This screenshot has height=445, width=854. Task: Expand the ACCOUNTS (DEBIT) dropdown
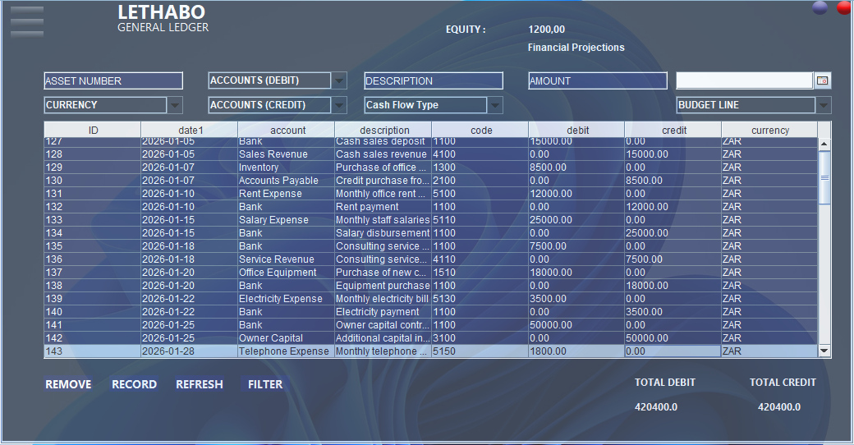339,80
